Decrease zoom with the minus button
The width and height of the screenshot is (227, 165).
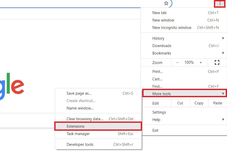point(177,62)
